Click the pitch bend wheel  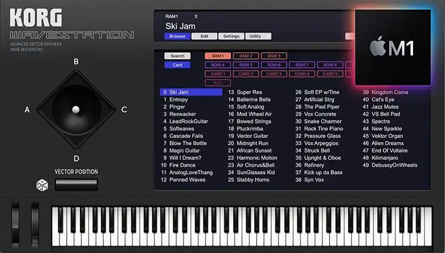click(15, 225)
